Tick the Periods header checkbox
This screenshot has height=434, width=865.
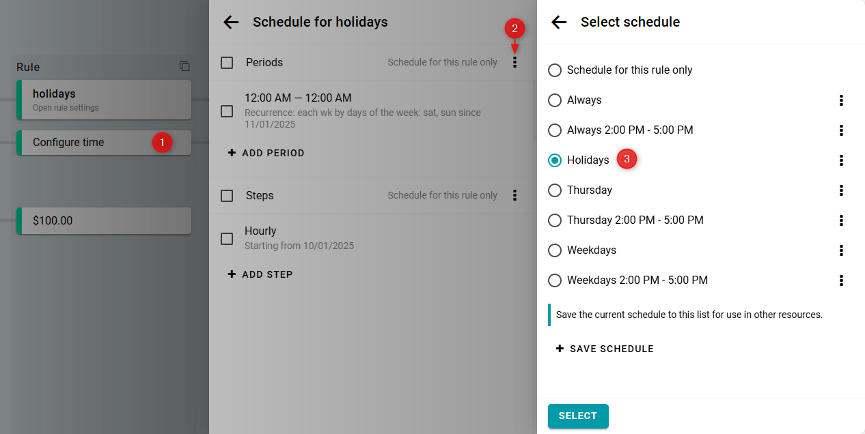pyautogui.click(x=227, y=63)
